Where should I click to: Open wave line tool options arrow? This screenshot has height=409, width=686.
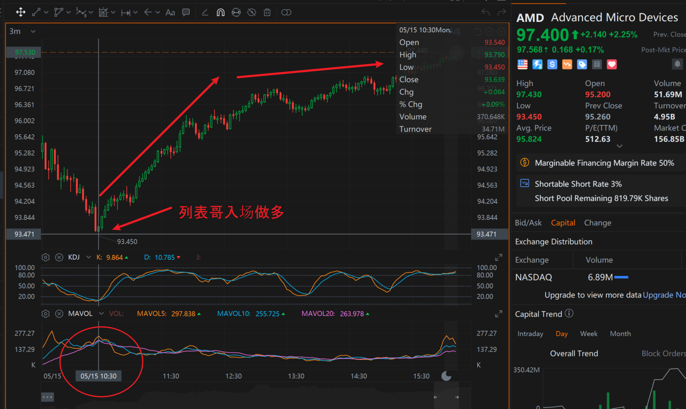coord(91,12)
